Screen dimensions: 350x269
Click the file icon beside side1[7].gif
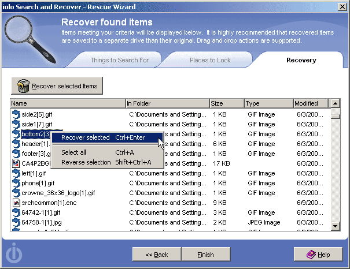[x=16, y=124]
